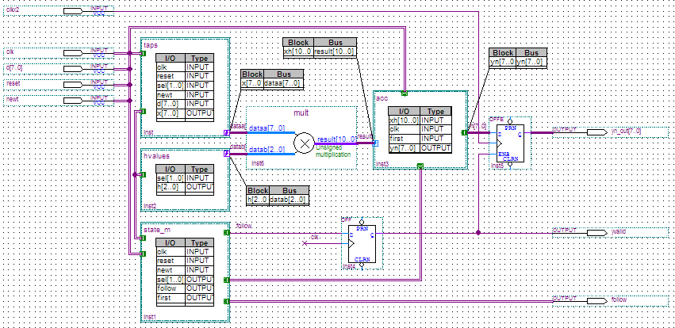
Task: Click the Unsigned multiplication label
Action: coord(334,151)
